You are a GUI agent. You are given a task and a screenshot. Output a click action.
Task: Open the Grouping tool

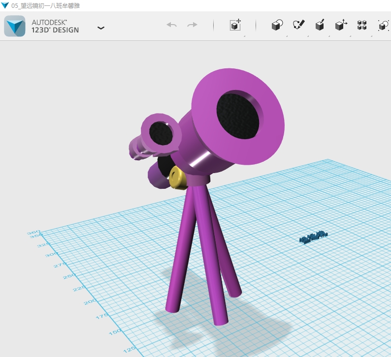click(384, 26)
